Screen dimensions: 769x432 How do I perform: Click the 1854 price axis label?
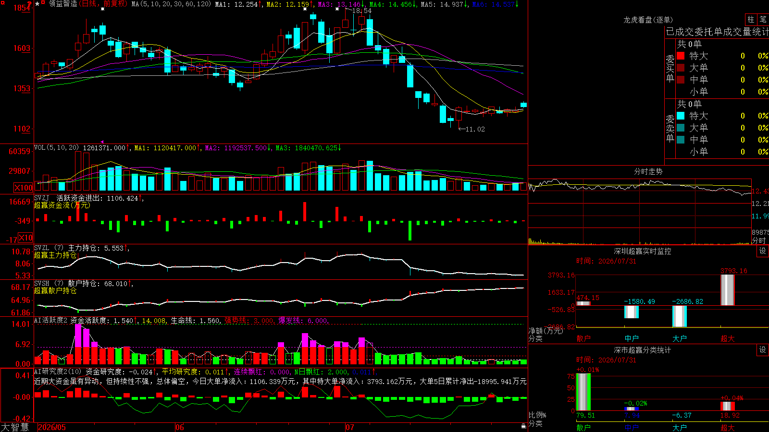pos(22,8)
